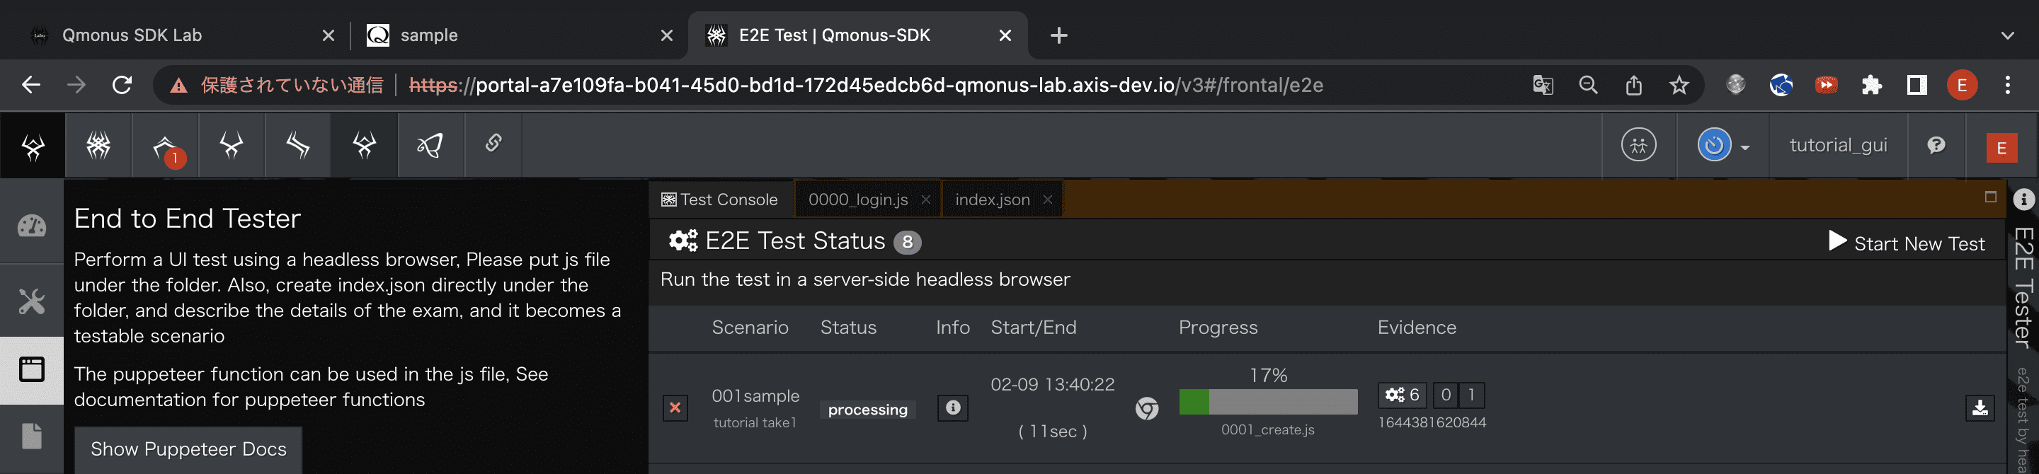Open the document file sidebar icon
Image resolution: width=2039 pixels, height=474 pixels.
click(x=32, y=436)
